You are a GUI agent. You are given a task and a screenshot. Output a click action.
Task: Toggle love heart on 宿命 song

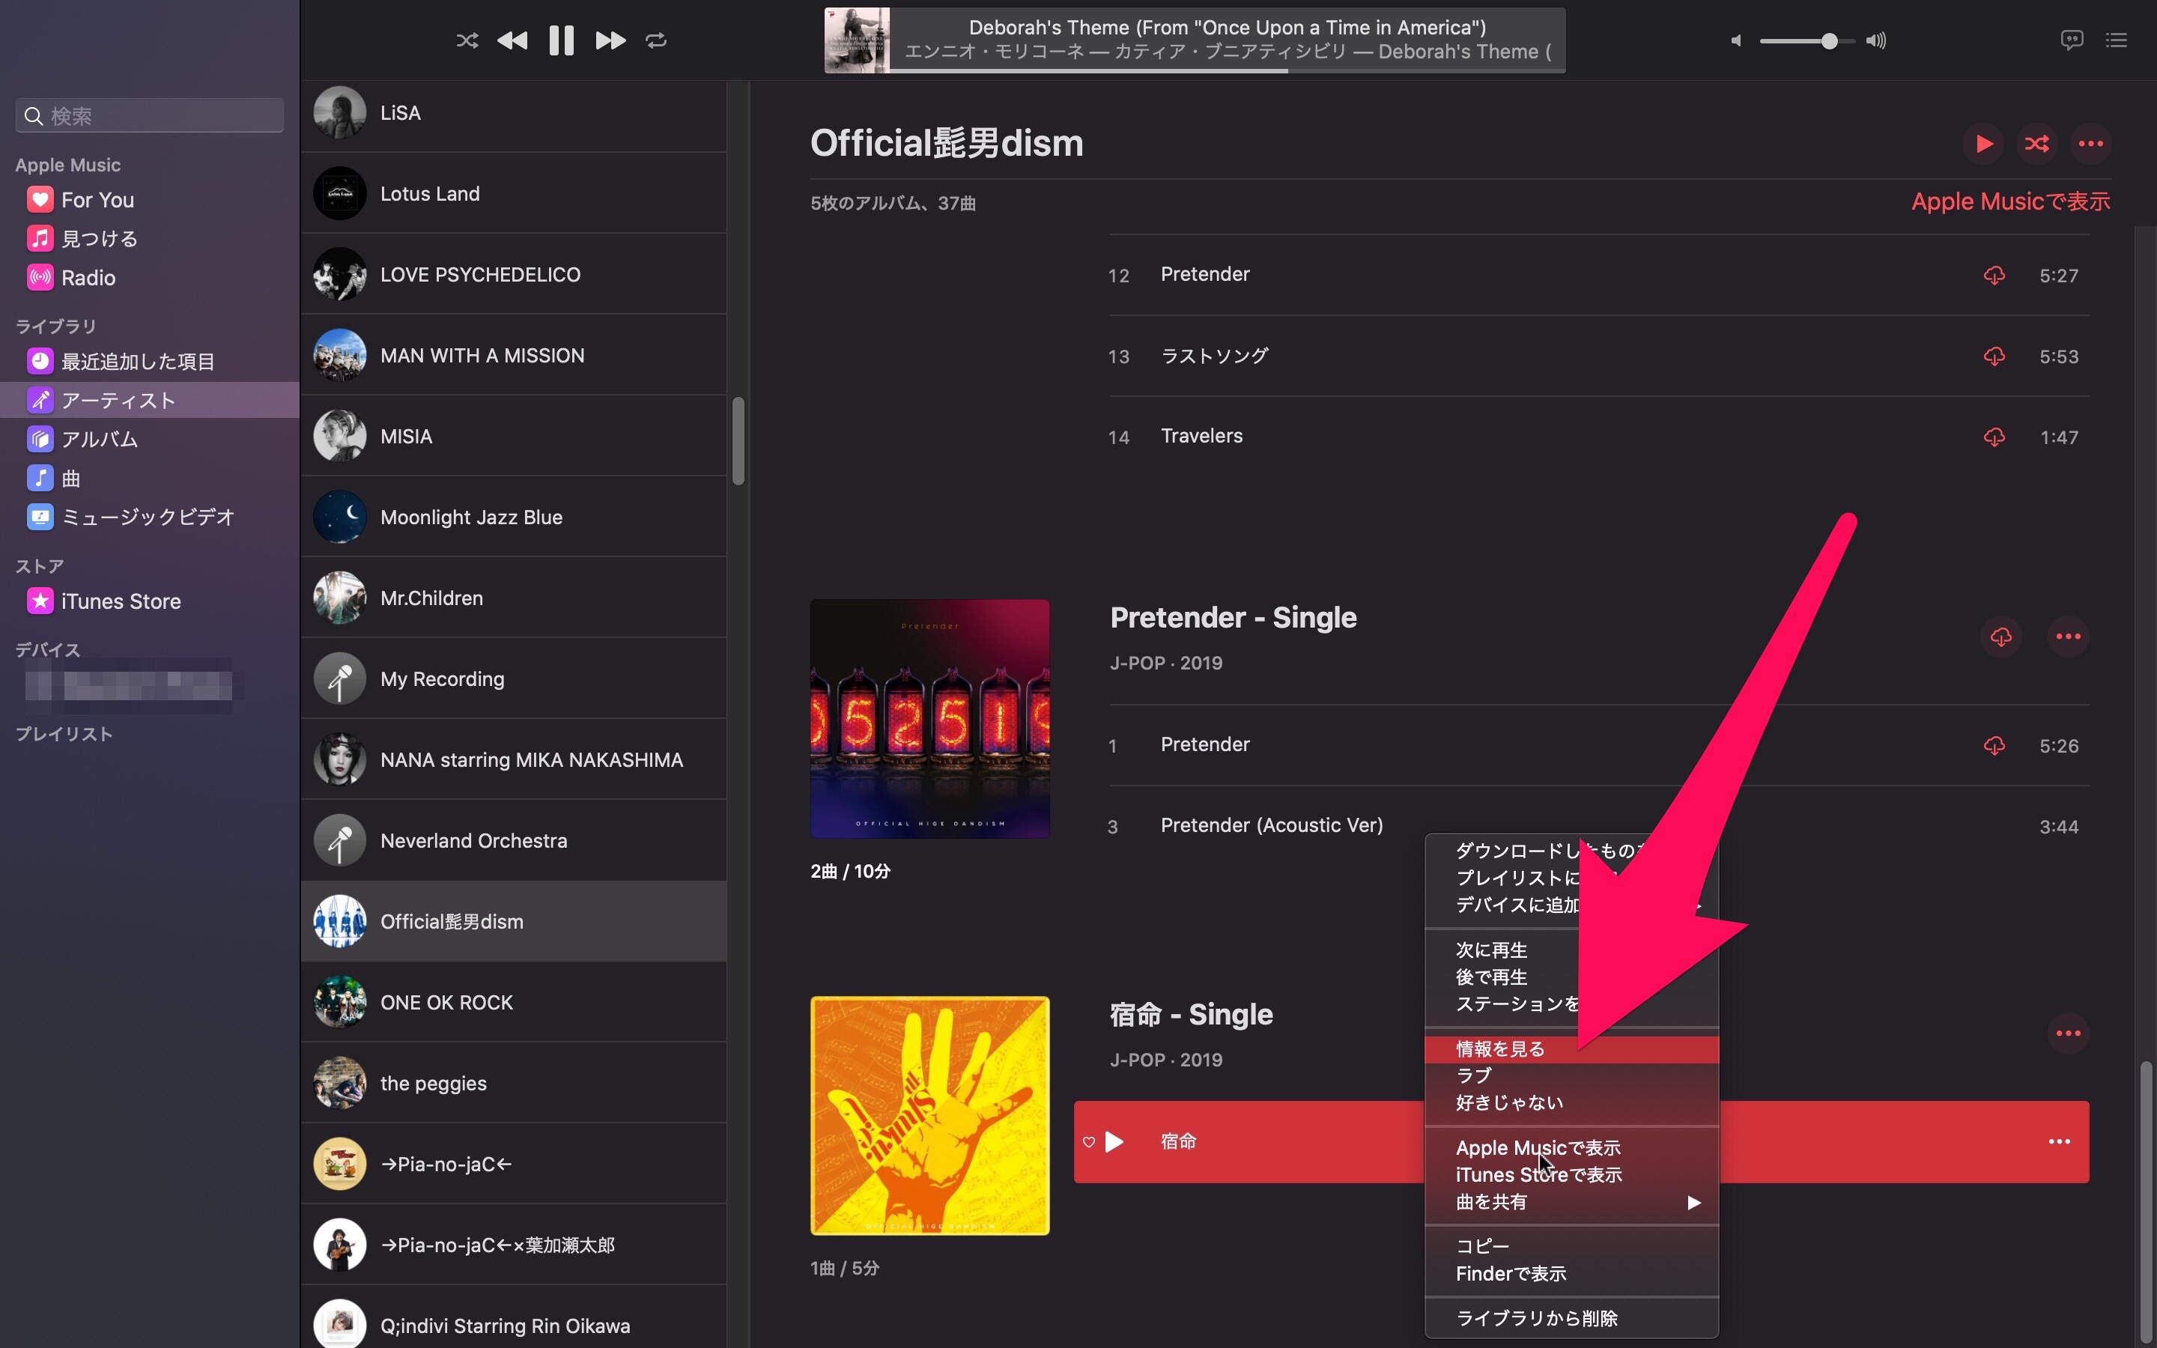(1087, 1141)
